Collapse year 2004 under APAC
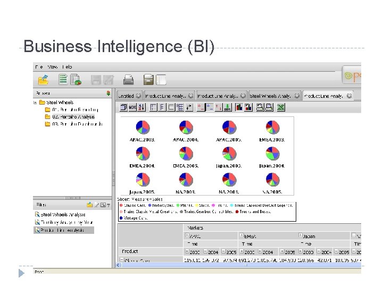The width and height of the screenshot is (383, 287). (x=205, y=251)
